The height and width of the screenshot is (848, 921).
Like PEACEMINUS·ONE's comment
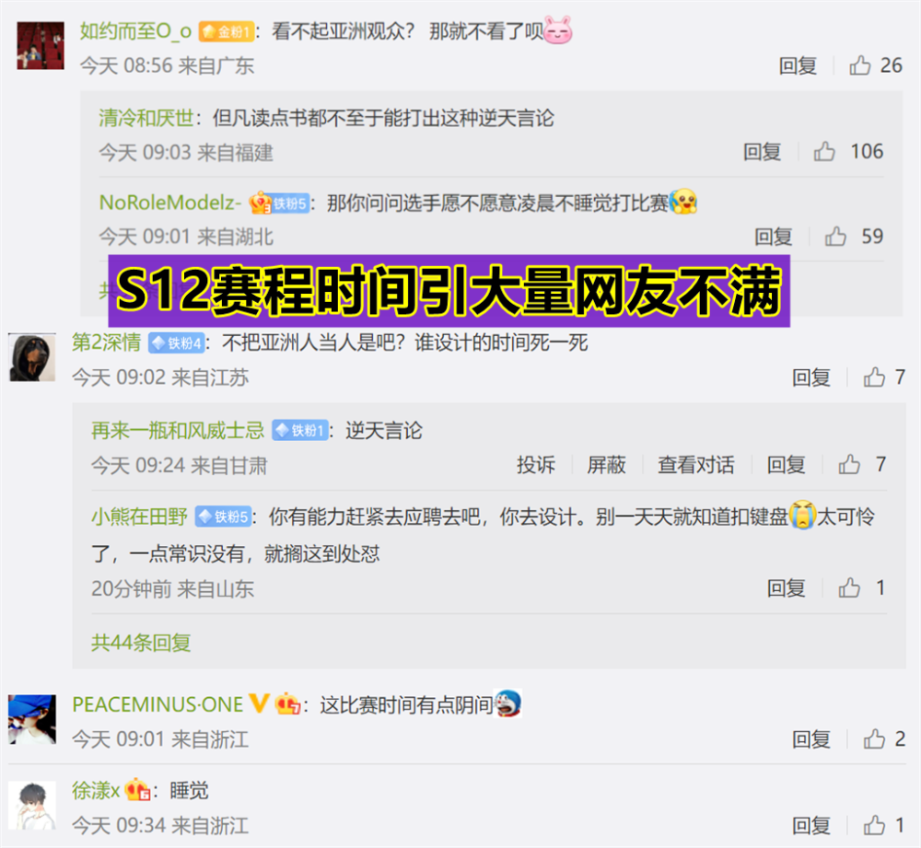pyautogui.click(x=875, y=738)
